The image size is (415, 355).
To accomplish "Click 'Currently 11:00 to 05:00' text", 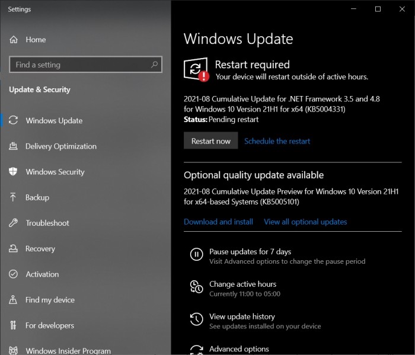I will pyautogui.click(x=244, y=294).
